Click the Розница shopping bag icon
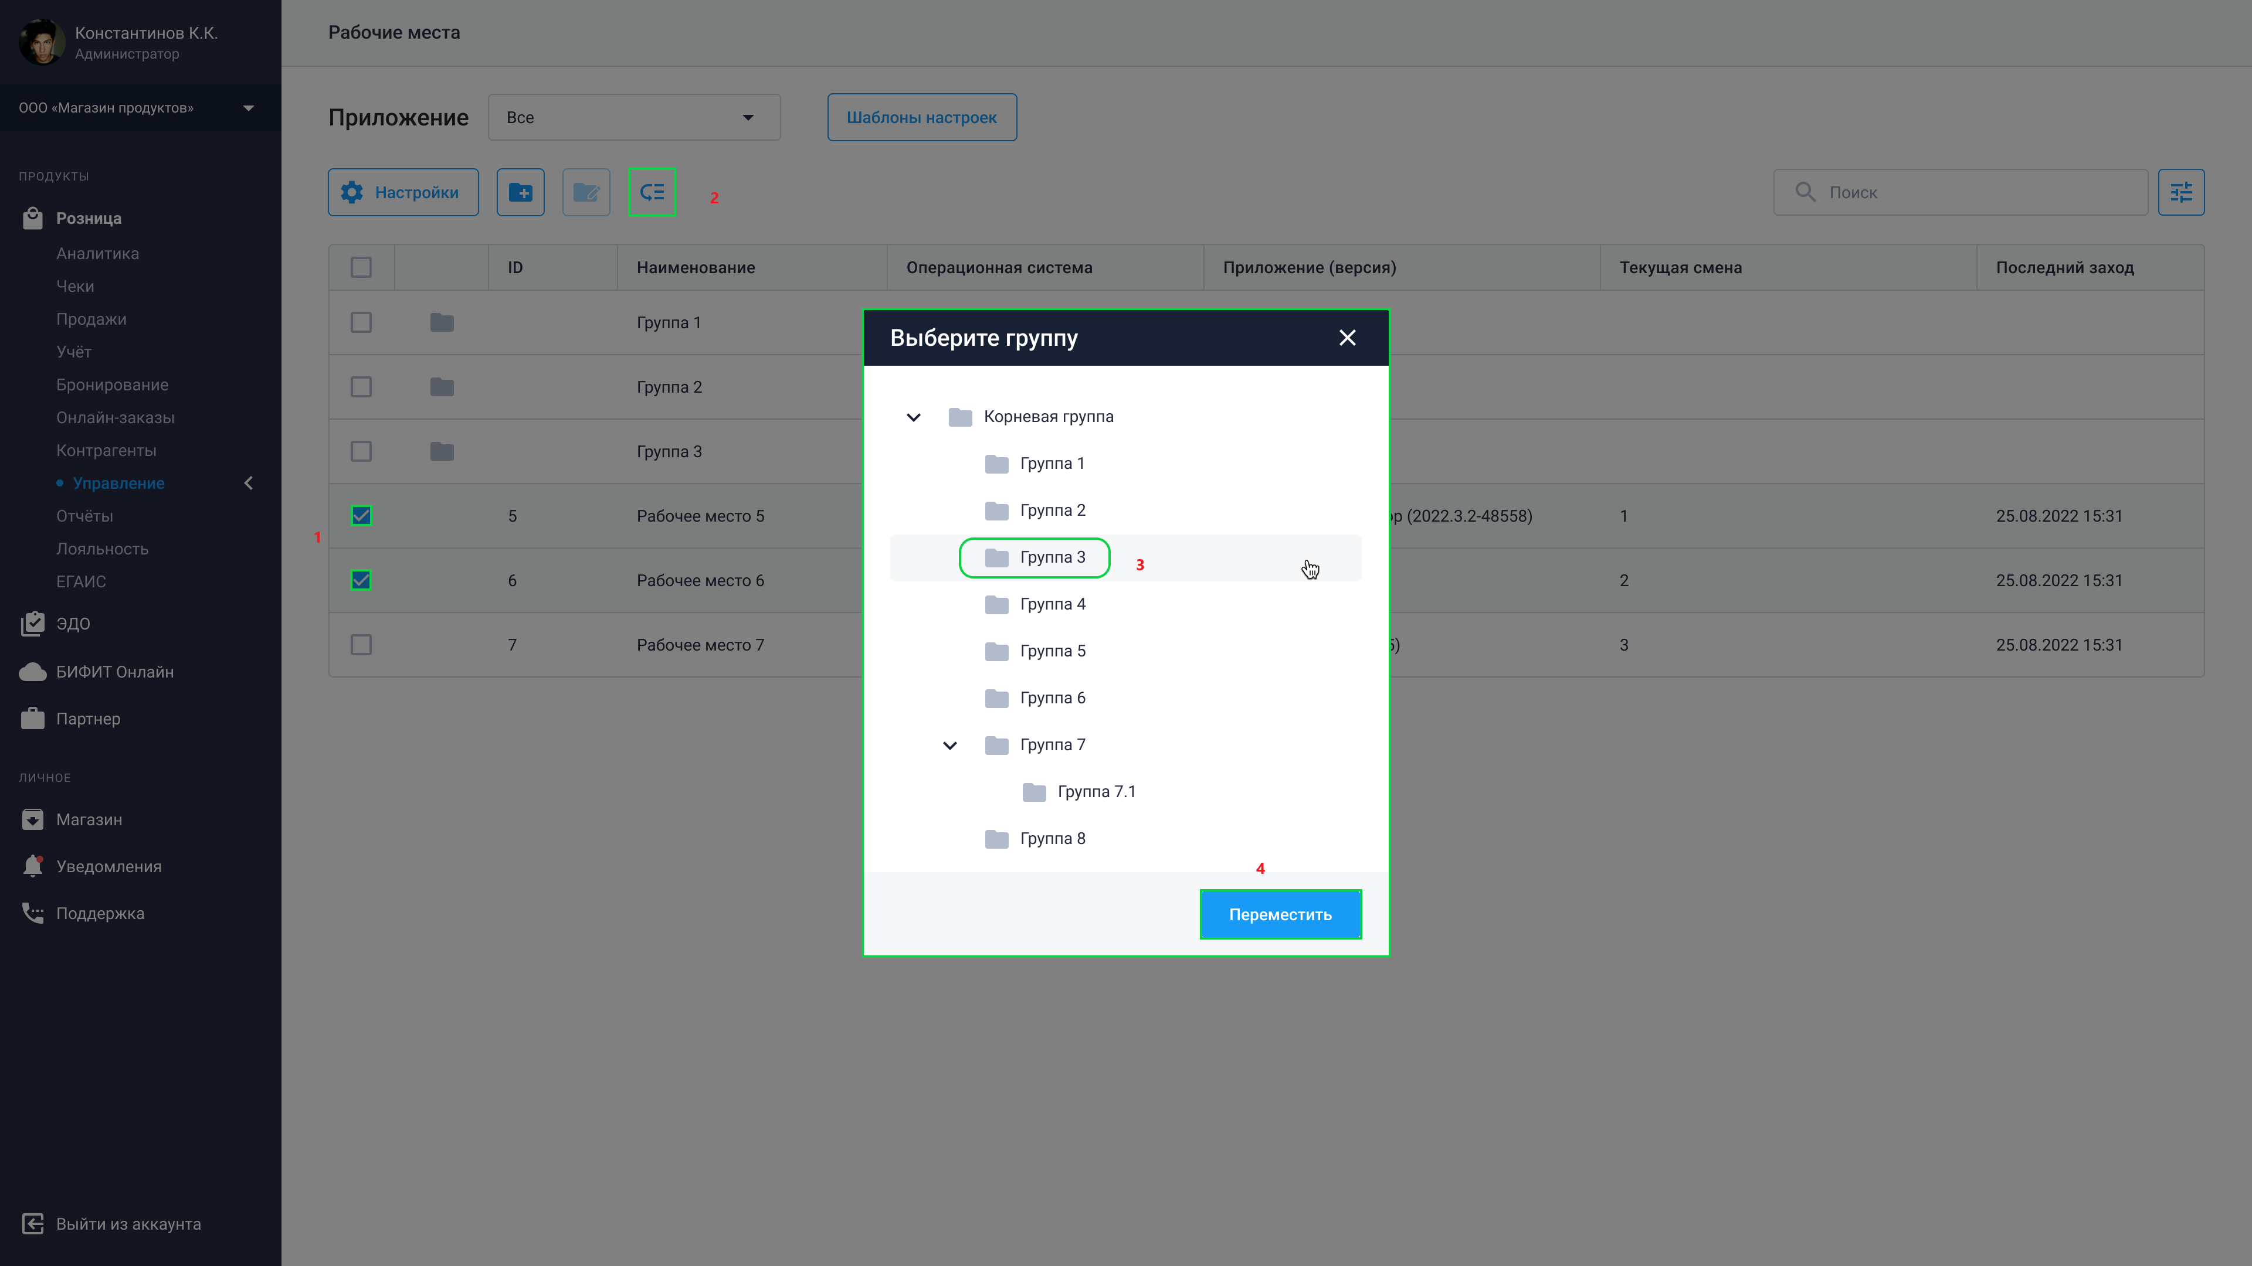The image size is (2252, 1266). [32, 217]
